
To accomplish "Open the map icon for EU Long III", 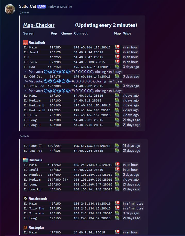I will tap(117, 145).
